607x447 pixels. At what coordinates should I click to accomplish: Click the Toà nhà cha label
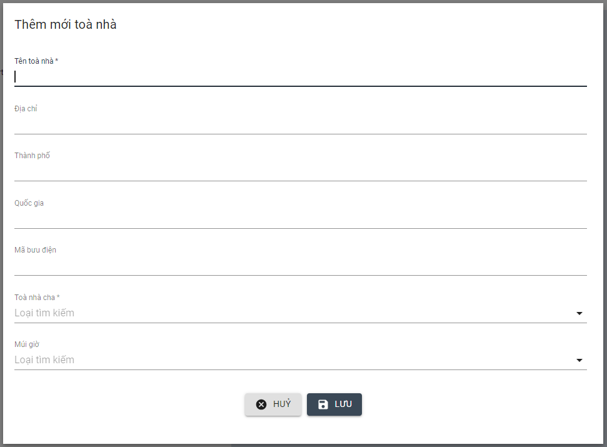tap(37, 298)
